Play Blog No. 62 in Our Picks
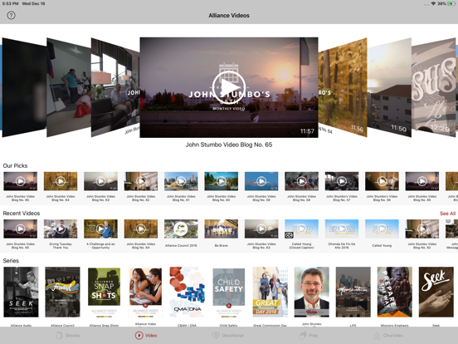Image resolution: width=458 pixels, height=344 pixels. tap(141, 181)
